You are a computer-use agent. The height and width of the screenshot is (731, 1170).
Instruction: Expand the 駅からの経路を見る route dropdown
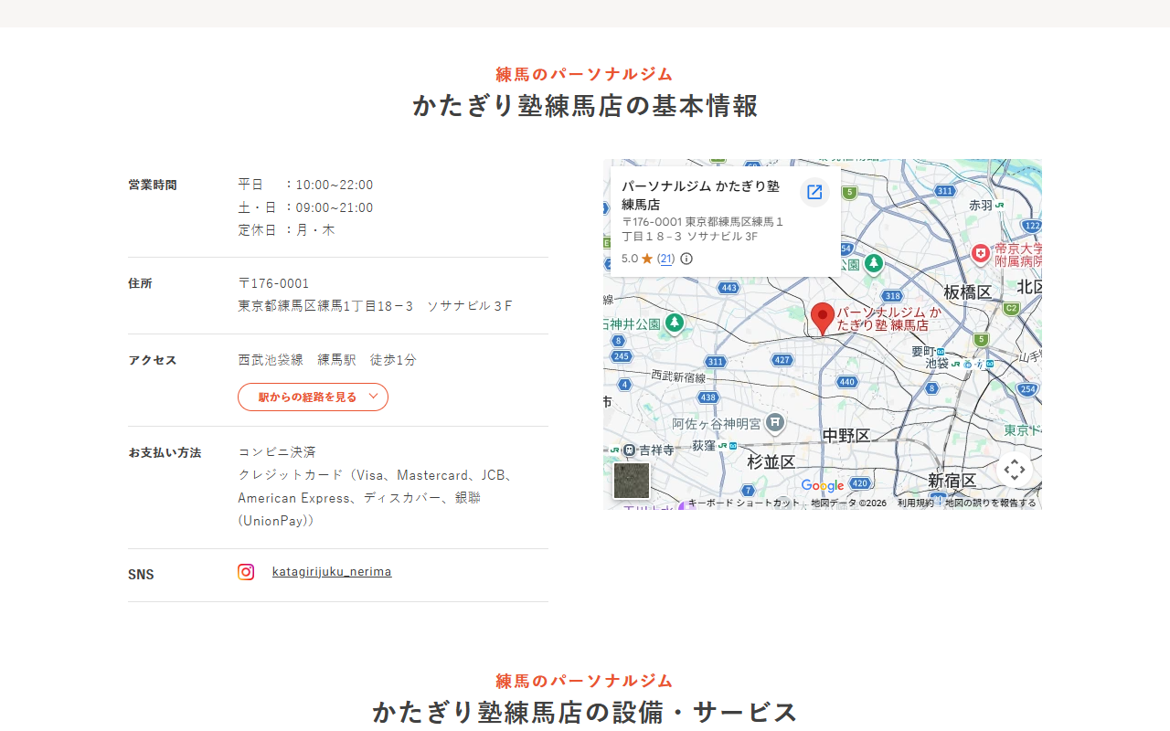click(x=313, y=397)
